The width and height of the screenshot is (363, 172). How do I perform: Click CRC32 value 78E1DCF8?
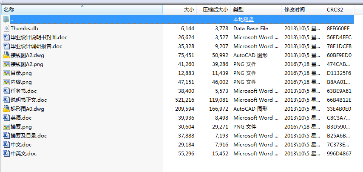339,46
